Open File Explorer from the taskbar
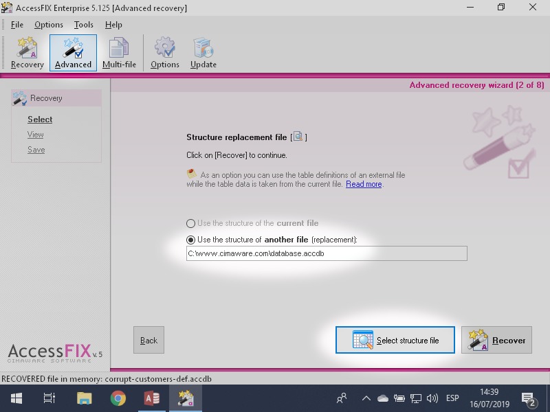Viewport: 550px width, 412px height. 84,398
